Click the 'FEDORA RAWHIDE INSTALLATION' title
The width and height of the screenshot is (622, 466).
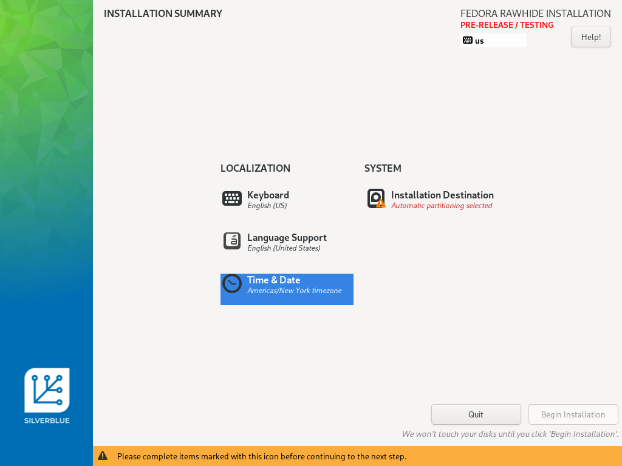click(536, 13)
